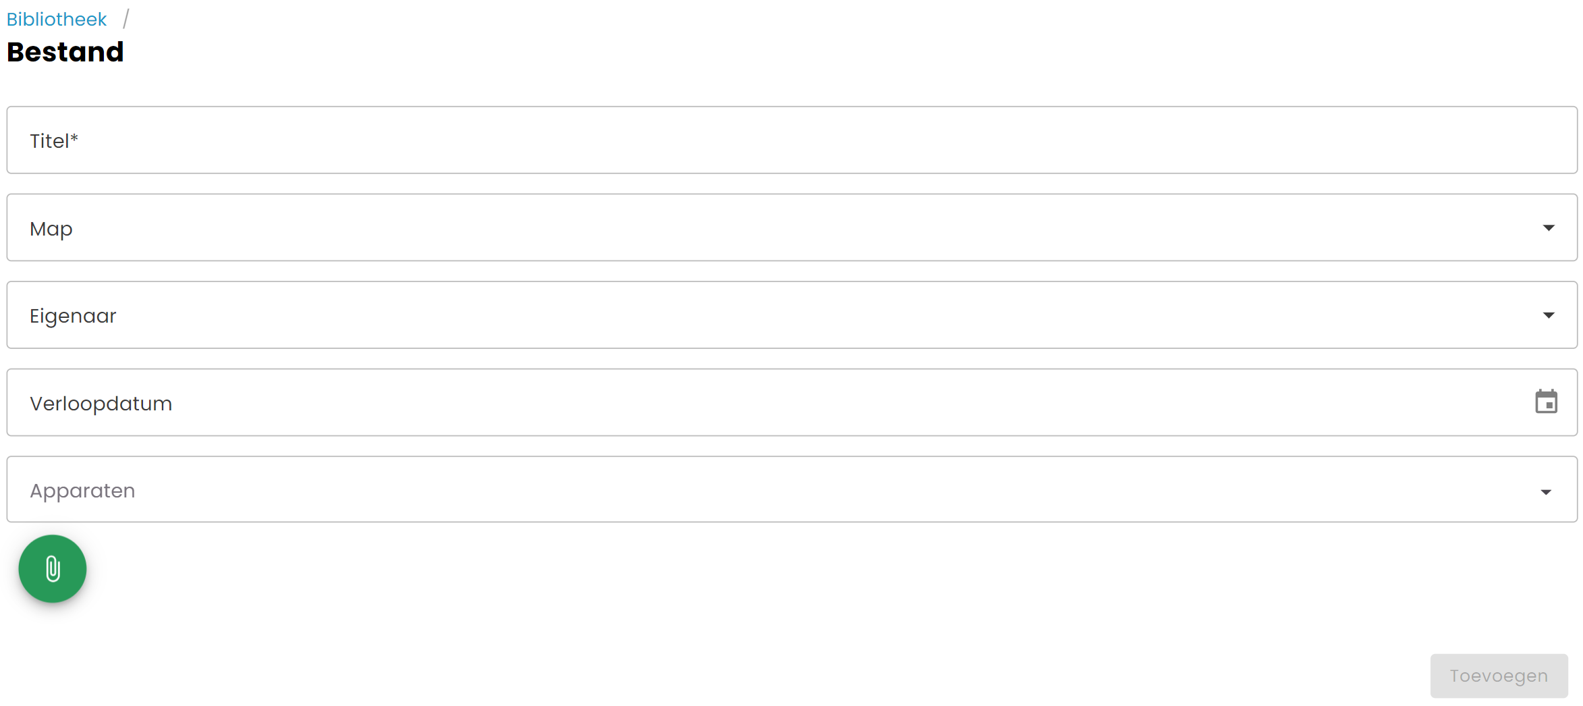Click the breadcrumb slash separator
Image resolution: width=1583 pixels, height=706 pixels.
[126, 19]
